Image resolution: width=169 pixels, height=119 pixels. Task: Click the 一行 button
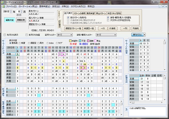[x=103, y=28]
